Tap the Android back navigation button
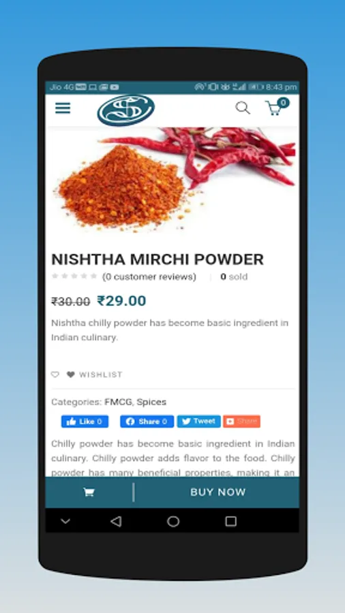Screen dimensions: 345x613 [116, 521]
